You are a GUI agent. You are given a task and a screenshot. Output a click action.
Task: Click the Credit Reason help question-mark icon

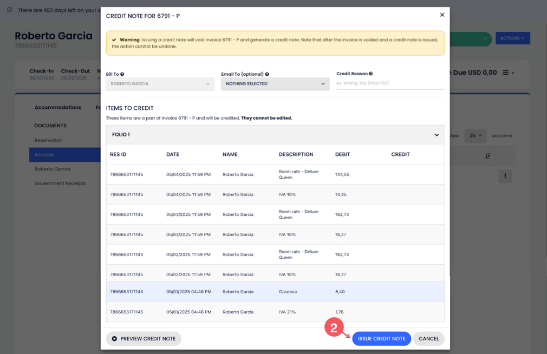(x=371, y=74)
